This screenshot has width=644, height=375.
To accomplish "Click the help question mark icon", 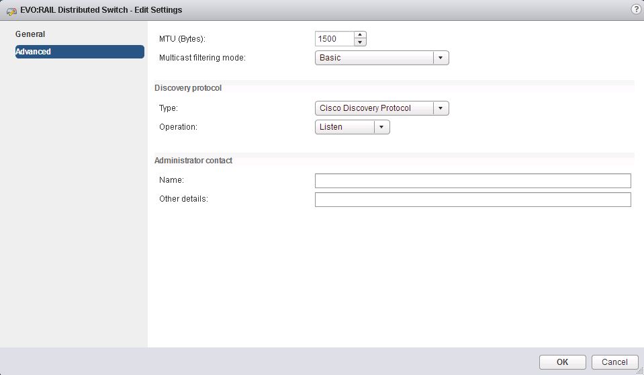I will (x=635, y=9).
